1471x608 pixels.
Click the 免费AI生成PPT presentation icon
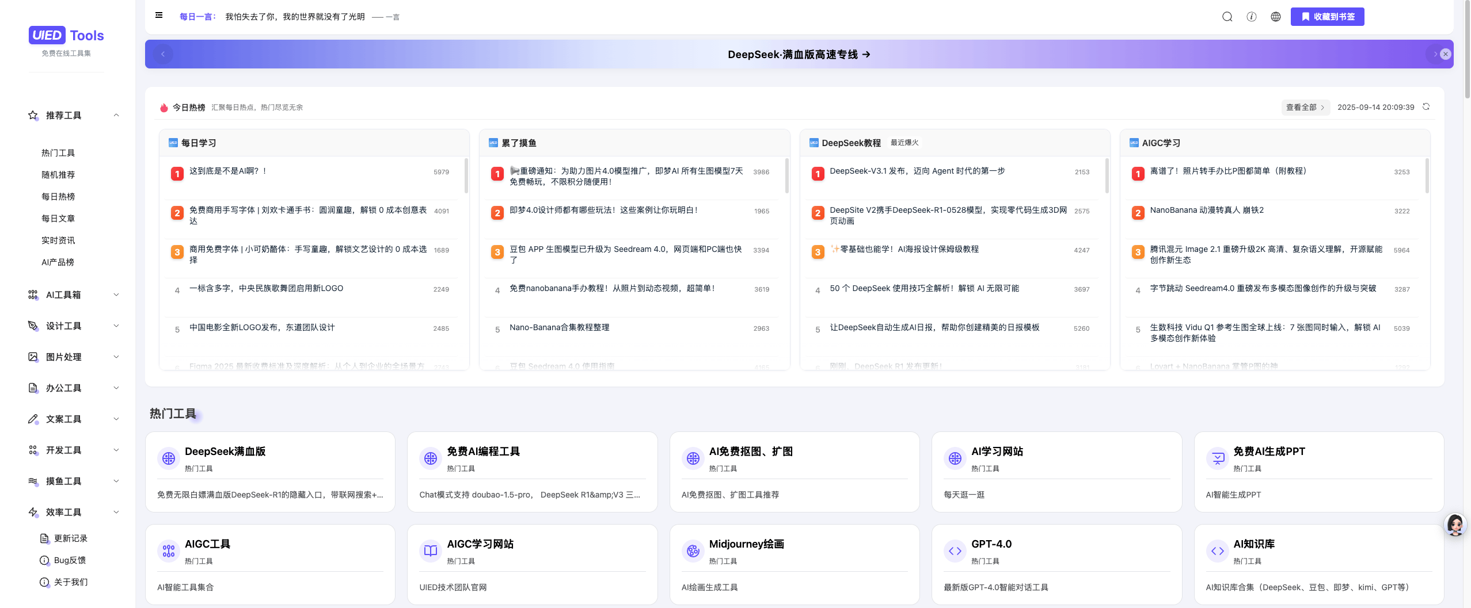point(1218,458)
